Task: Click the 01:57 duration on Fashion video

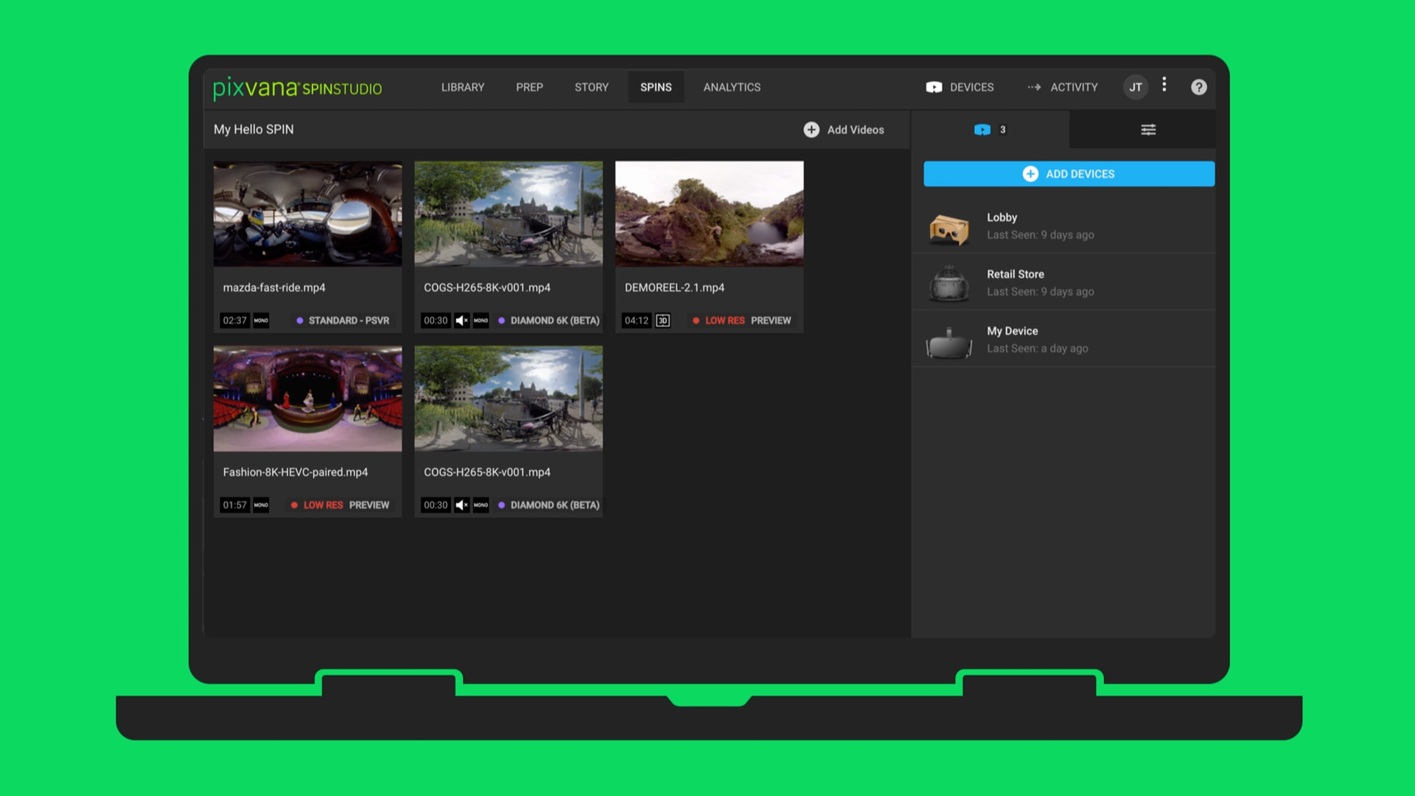Action: (x=234, y=505)
